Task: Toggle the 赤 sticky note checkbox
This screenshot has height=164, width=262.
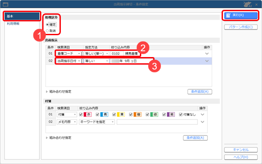Action: pyautogui.click(x=81, y=115)
